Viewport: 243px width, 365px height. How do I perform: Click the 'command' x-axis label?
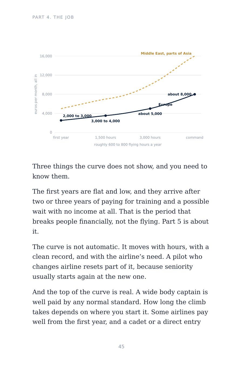click(x=195, y=138)
